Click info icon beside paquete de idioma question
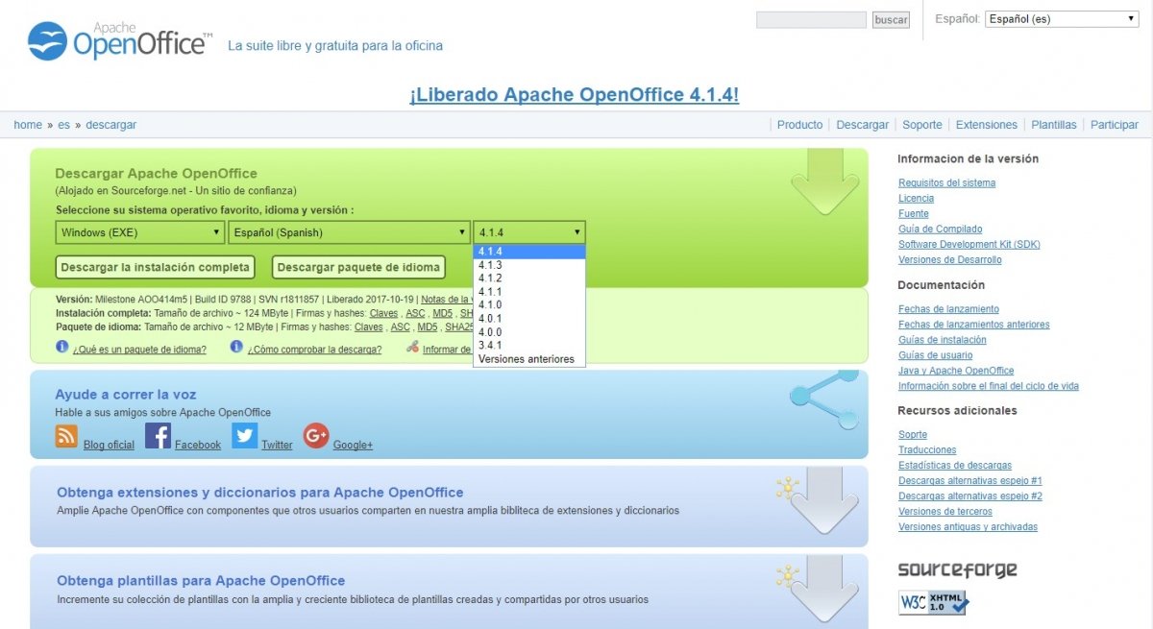The width and height of the screenshot is (1153, 629). point(61,347)
